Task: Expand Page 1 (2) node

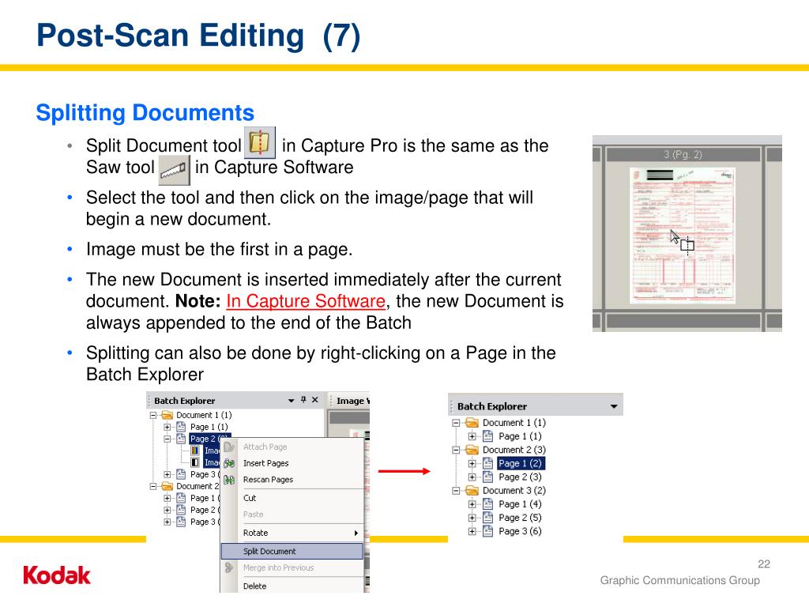Action: coord(472,463)
